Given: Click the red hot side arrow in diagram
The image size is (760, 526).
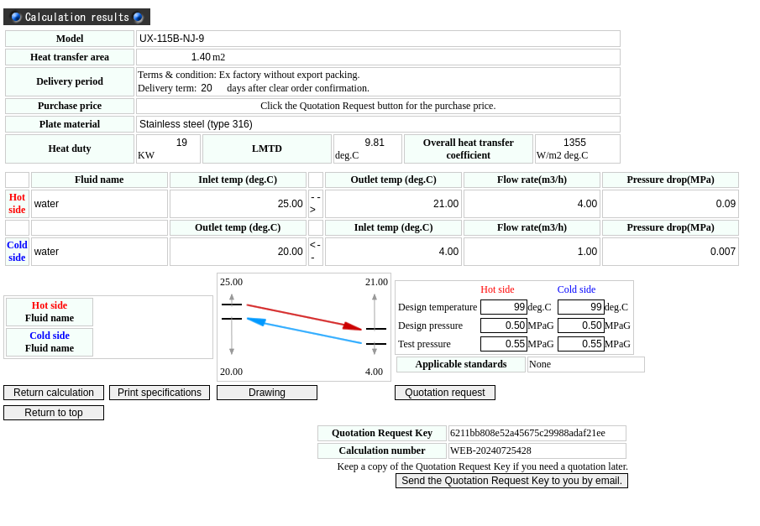Looking at the screenshot, I should (x=303, y=317).
